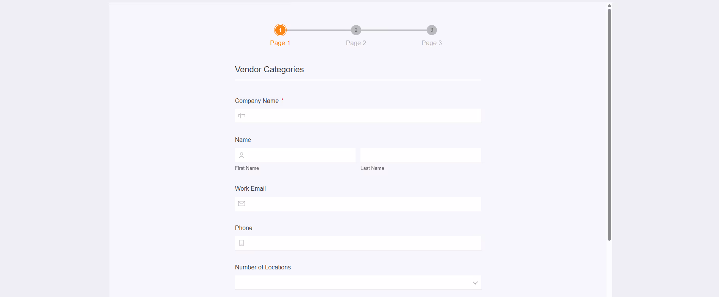Focus the First Name input box
Viewport: 719px width, 297px height.
tap(295, 155)
